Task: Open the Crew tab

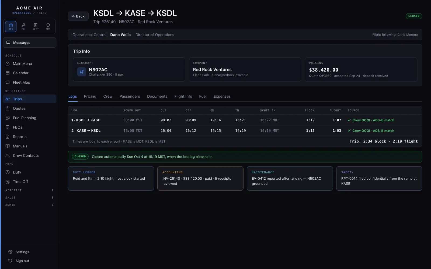Action: click(108, 96)
